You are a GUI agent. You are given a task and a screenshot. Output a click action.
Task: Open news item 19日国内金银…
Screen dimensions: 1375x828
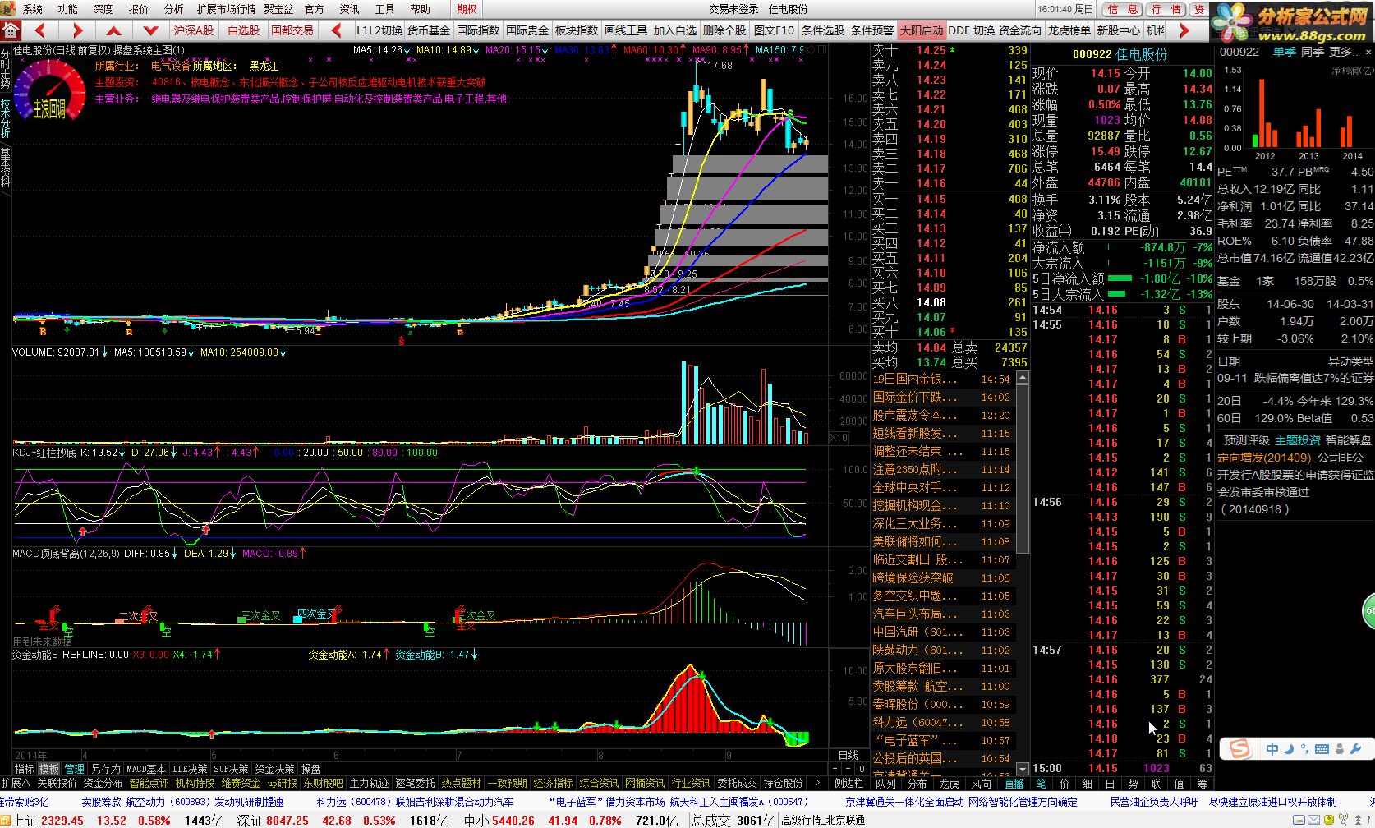941,379
